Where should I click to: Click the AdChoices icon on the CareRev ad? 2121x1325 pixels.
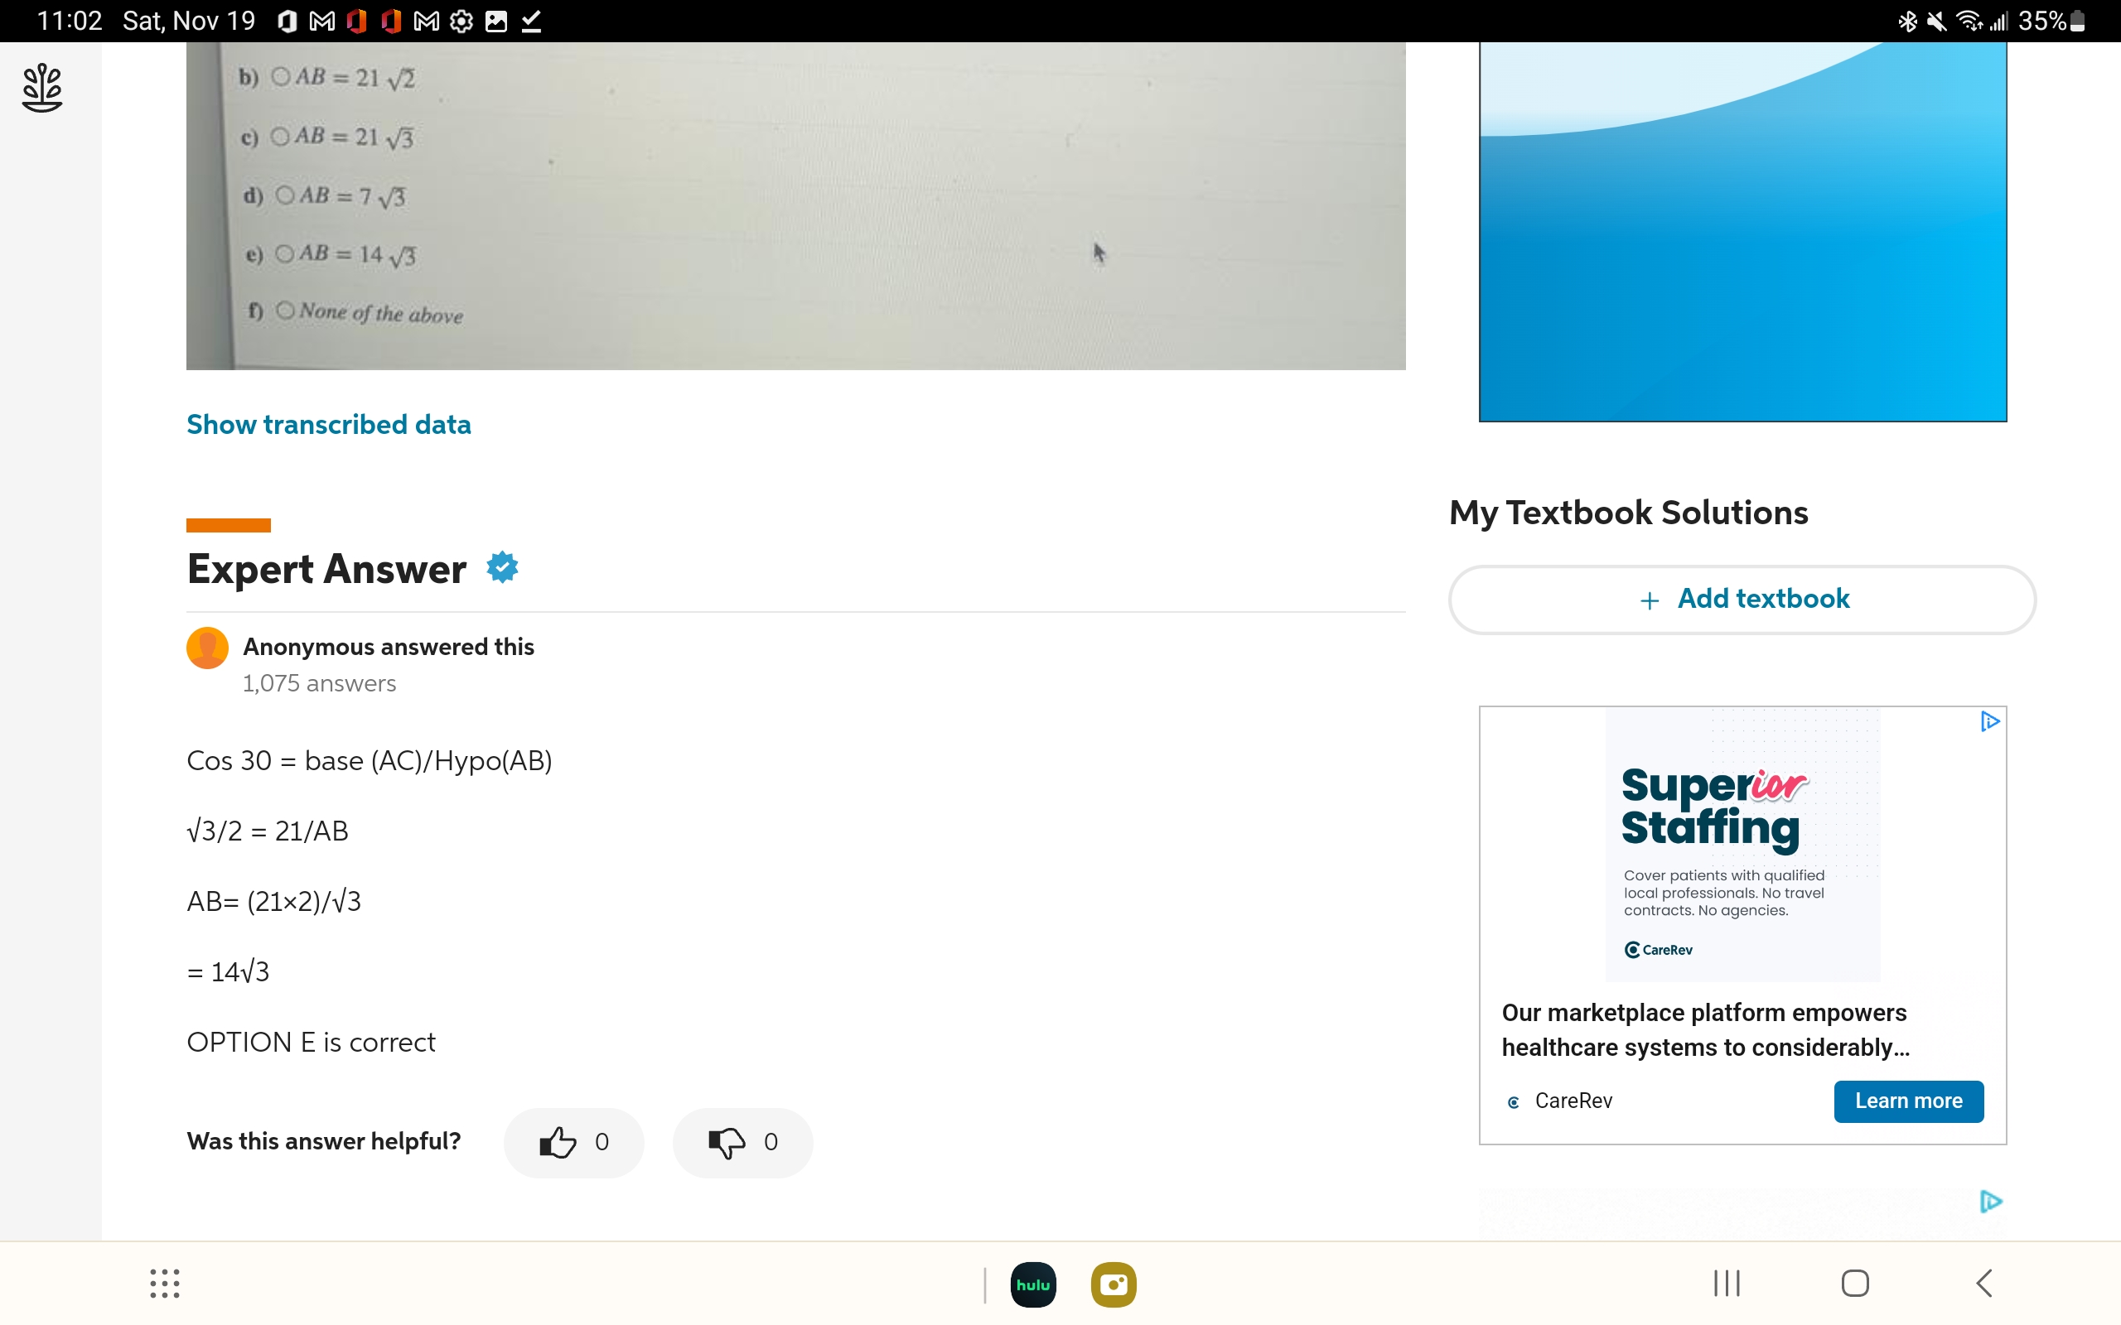tap(1989, 720)
